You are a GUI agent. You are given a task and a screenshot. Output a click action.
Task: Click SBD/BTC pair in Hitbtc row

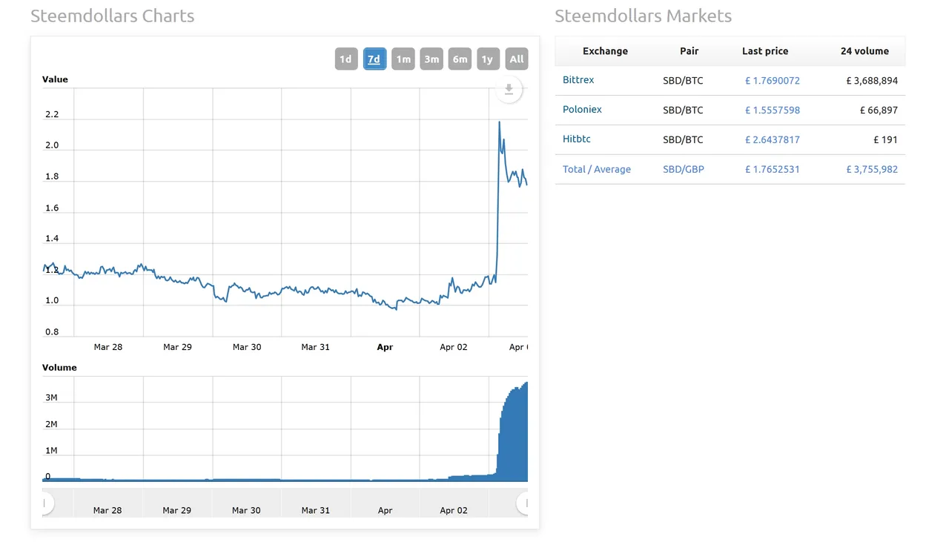tap(683, 139)
